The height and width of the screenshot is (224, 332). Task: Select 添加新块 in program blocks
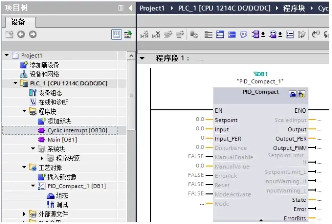click(x=59, y=121)
